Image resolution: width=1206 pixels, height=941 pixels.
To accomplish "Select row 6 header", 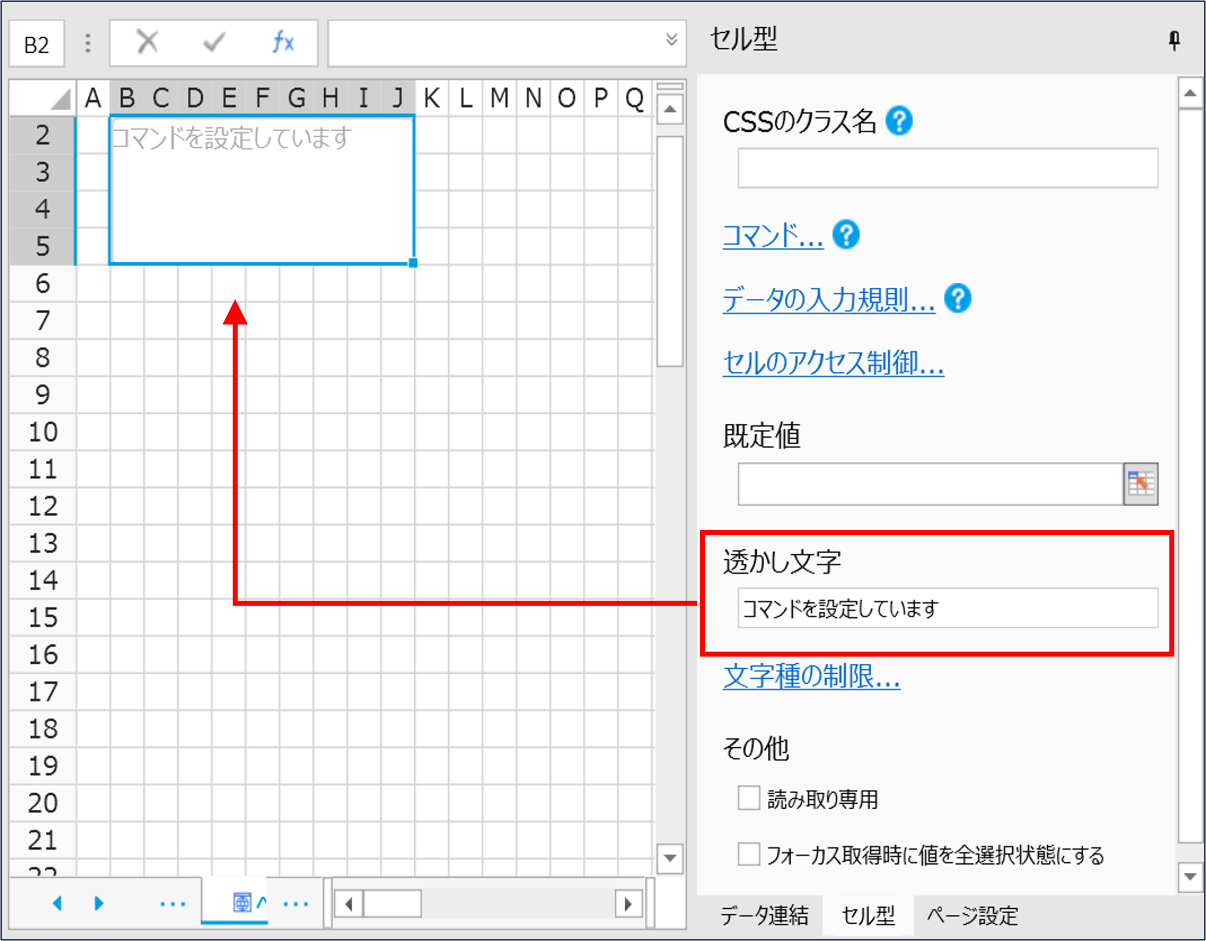I will pyautogui.click(x=42, y=283).
